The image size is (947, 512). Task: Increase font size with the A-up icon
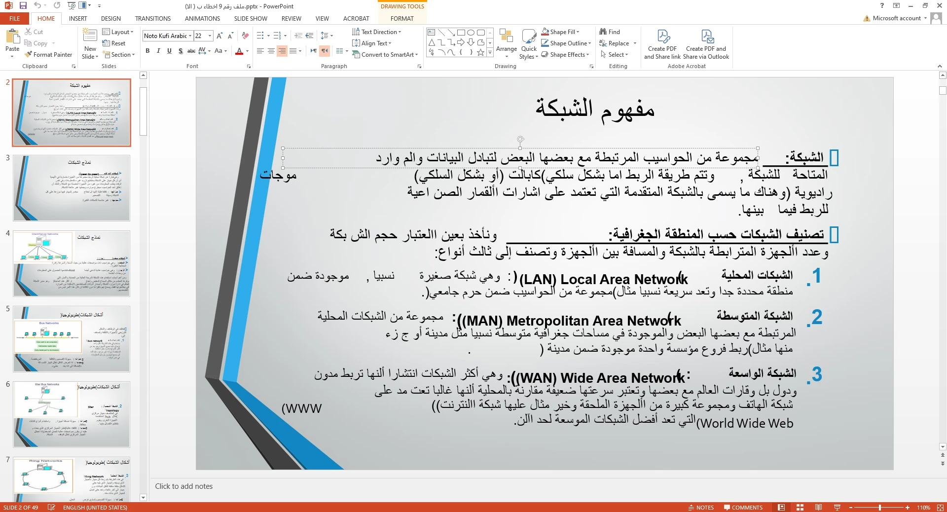click(x=219, y=36)
